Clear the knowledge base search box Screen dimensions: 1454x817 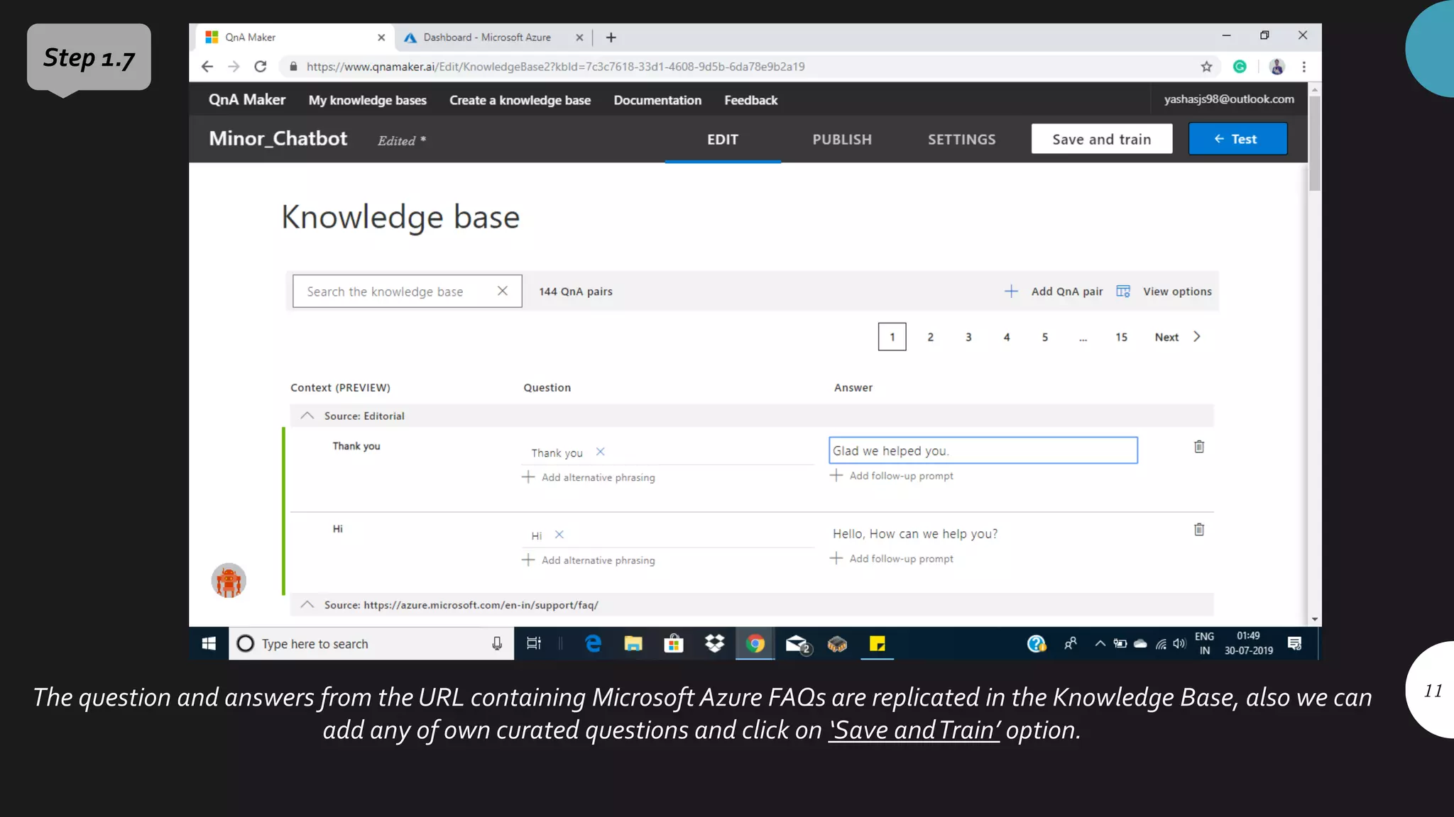pos(503,291)
